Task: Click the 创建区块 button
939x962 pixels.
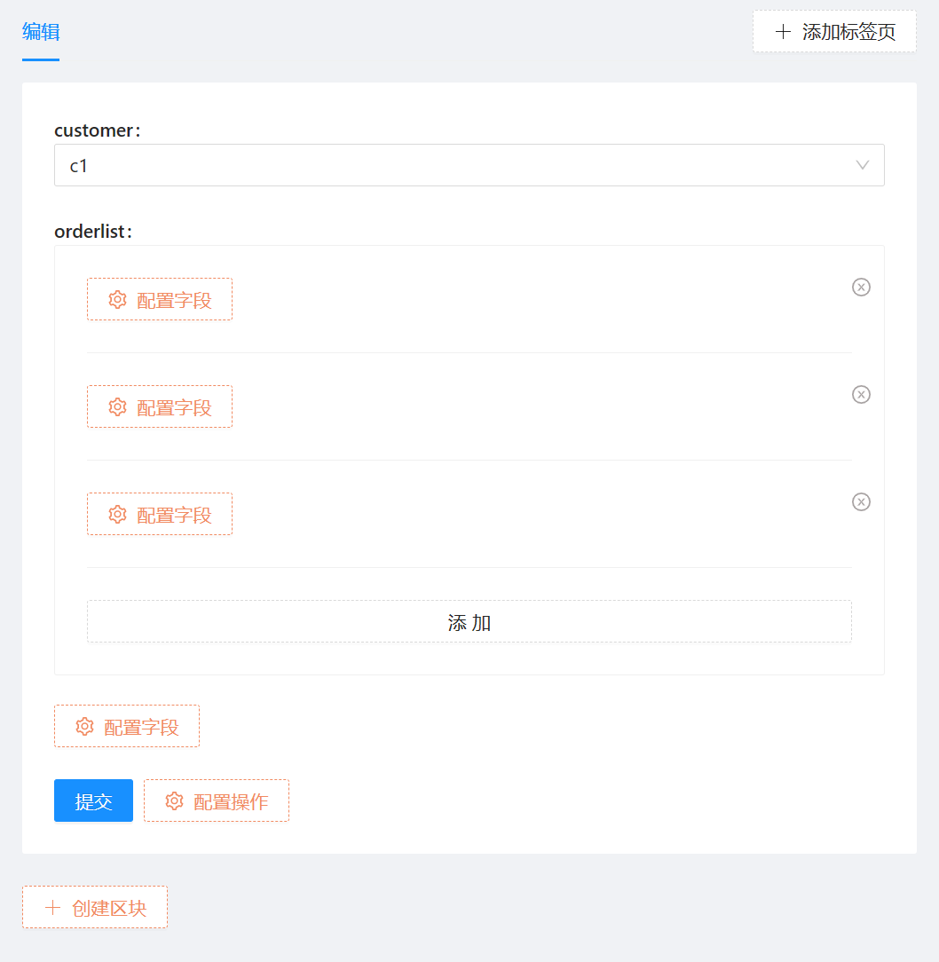Action: point(95,907)
